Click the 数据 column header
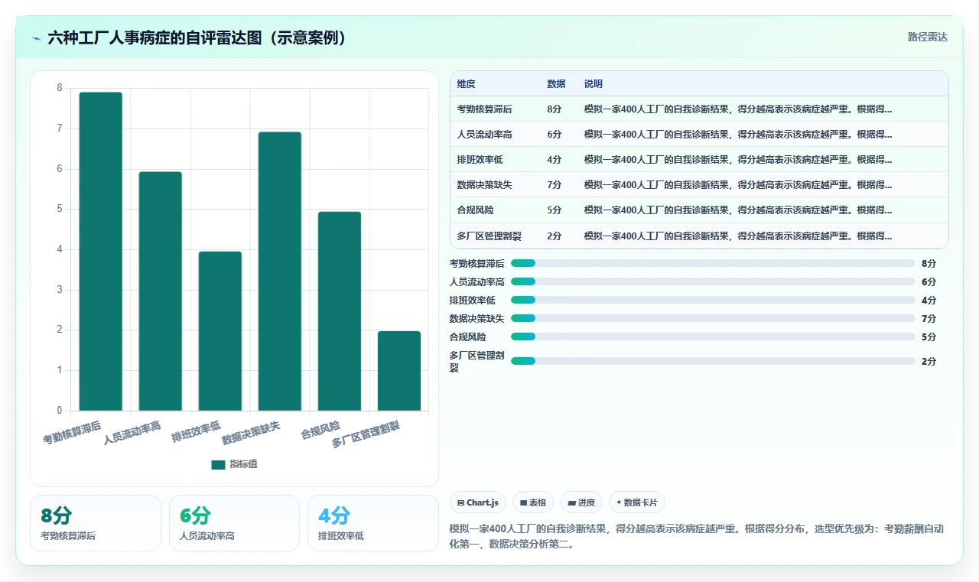979x582 pixels. (x=556, y=83)
